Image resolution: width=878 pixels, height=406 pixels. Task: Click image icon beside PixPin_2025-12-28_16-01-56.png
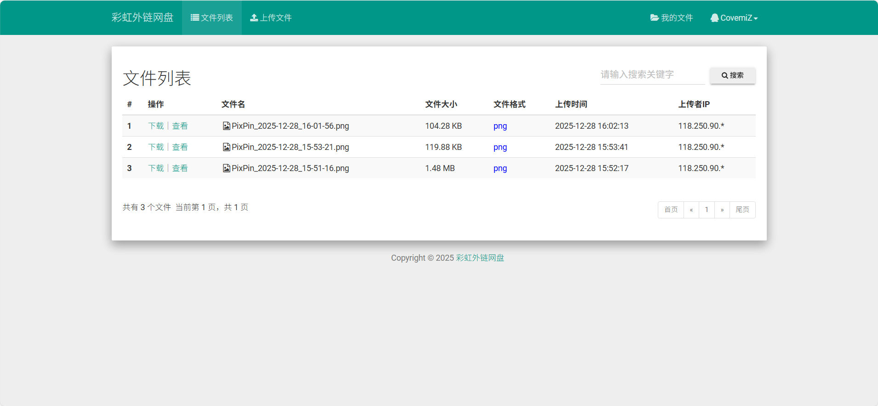click(226, 126)
